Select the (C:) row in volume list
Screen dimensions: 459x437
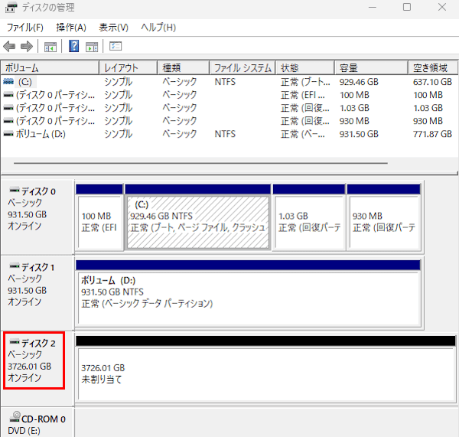pyautogui.click(x=229, y=82)
